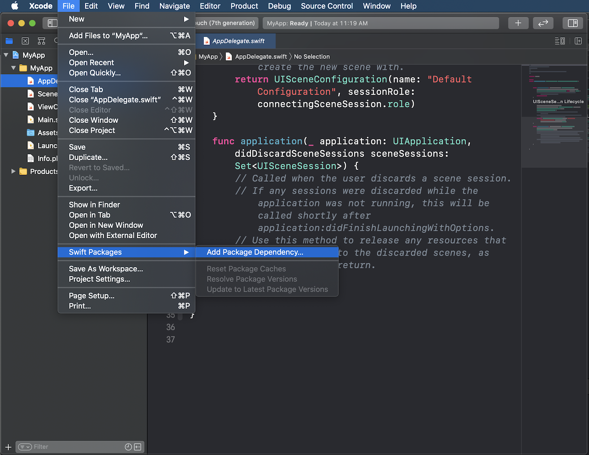
Task: Toggle the navigator sidebar button
Action: (x=52, y=23)
